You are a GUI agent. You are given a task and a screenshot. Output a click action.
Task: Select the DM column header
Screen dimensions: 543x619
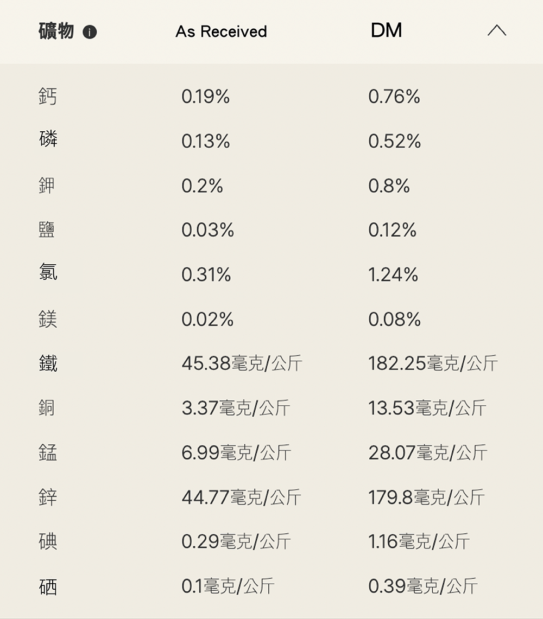386,30
